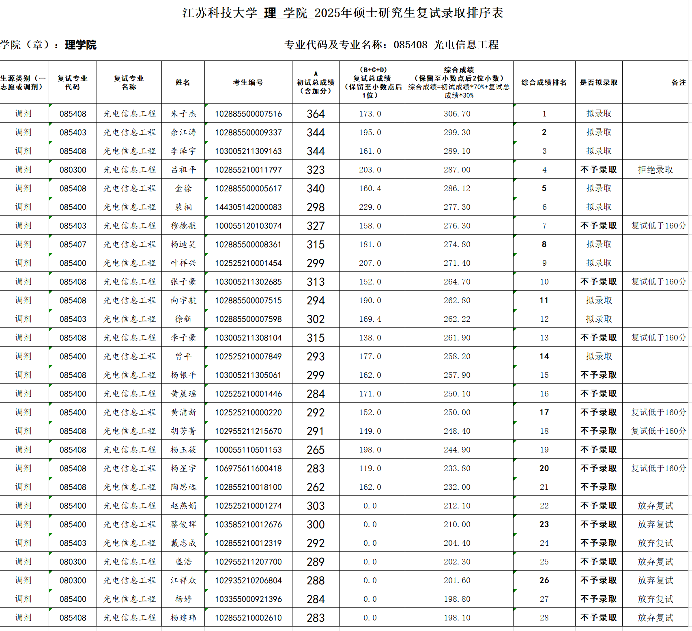Image resolution: width=692 pixels, height=631 pixels.
Task: Click composite score 306.70
Action: pyautogui.click(x=457, y=114)
